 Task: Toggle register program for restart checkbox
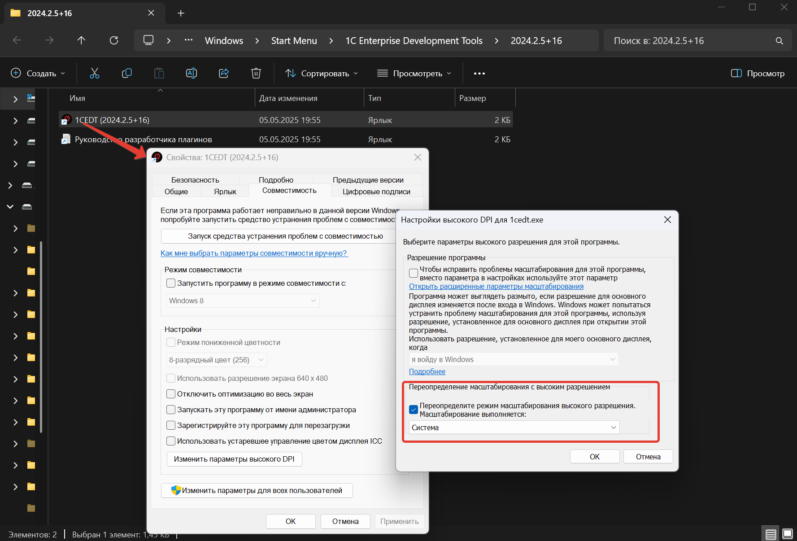coord(171,425)
